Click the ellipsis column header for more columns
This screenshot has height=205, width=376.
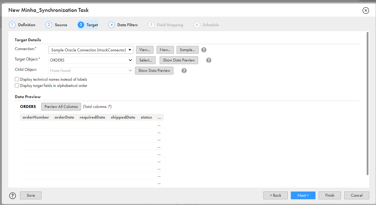(159, 117)
